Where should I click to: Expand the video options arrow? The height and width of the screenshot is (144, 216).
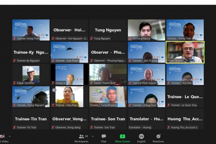[10, 136]
